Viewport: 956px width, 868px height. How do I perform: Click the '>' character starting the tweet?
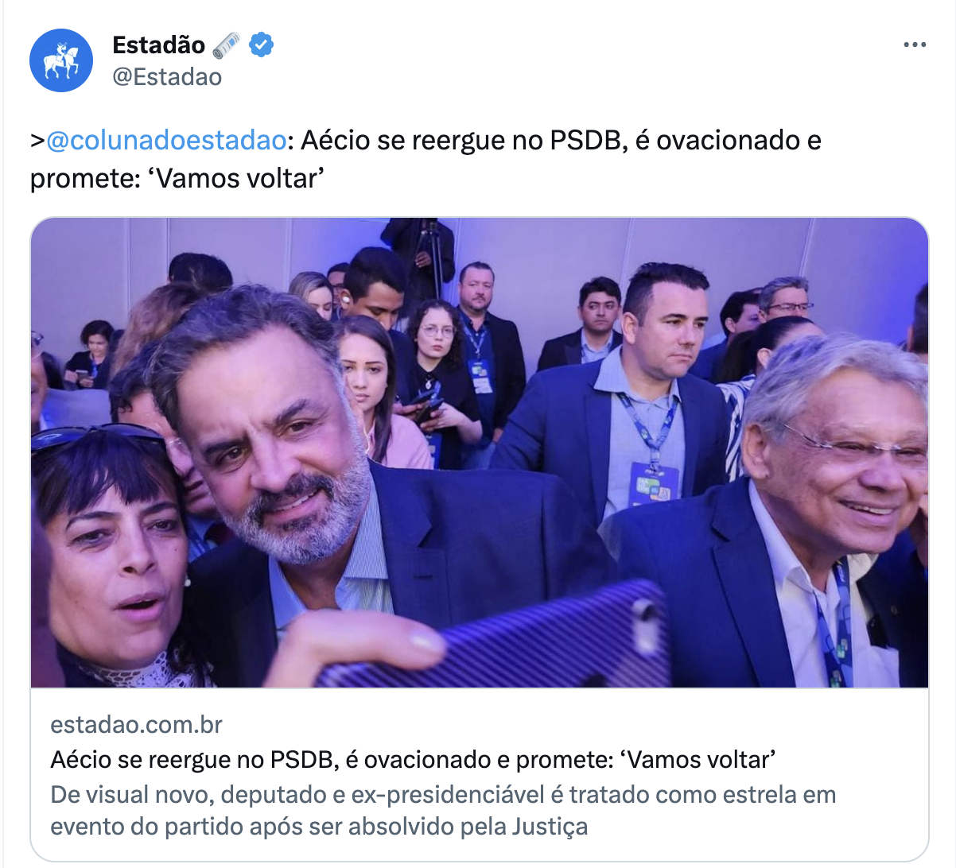(x=37, y=140)
